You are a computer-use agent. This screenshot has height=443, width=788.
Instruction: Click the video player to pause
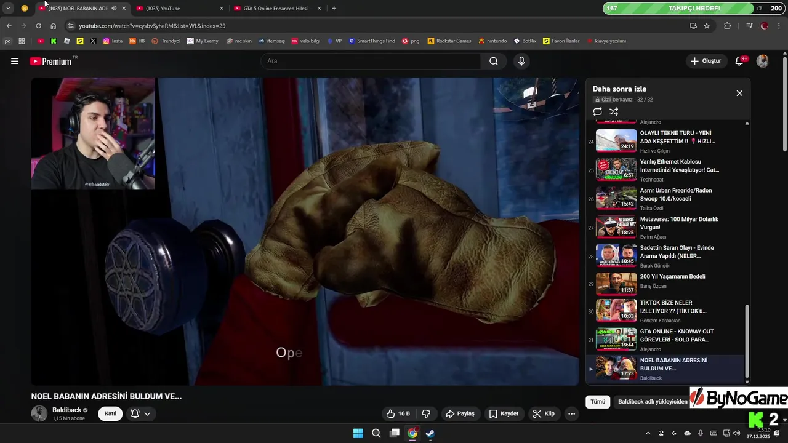click(x=305, y=231)
